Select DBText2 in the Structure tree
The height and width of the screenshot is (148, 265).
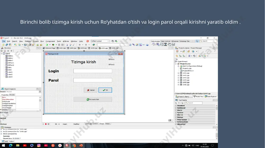pyautogui.click(x=11, y=65)
